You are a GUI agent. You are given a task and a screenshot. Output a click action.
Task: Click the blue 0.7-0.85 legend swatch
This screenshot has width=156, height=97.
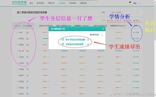(x=125, y=20)
